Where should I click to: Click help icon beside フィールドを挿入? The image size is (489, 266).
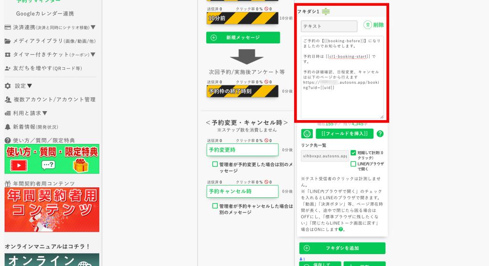click(x=380, y=133)
